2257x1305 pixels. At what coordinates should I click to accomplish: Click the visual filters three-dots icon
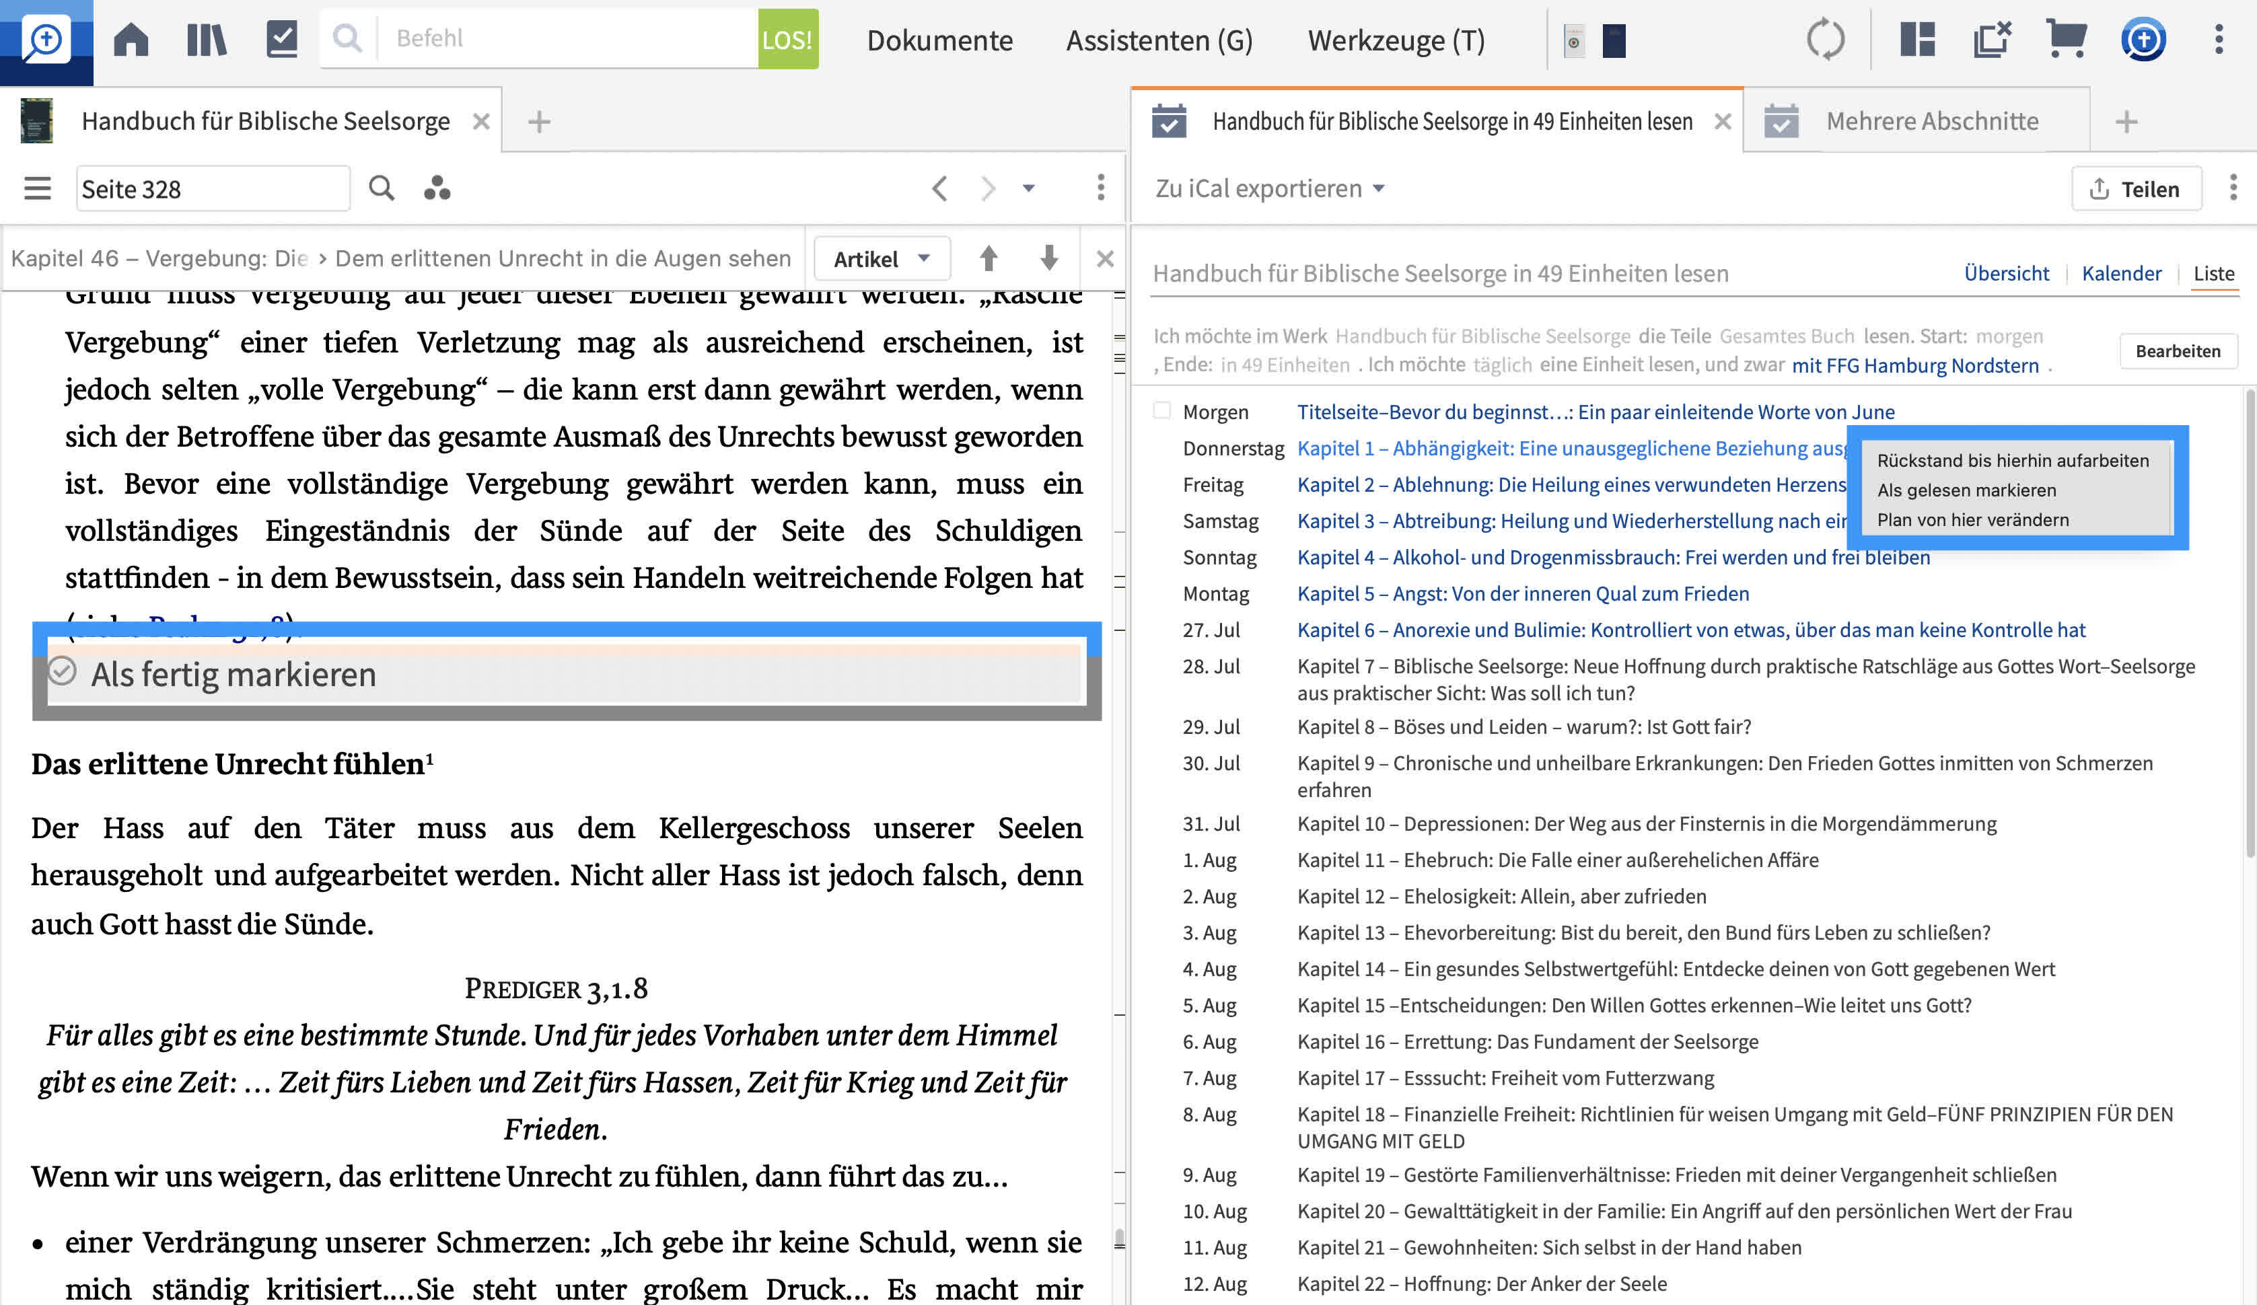tap(437, 188)
